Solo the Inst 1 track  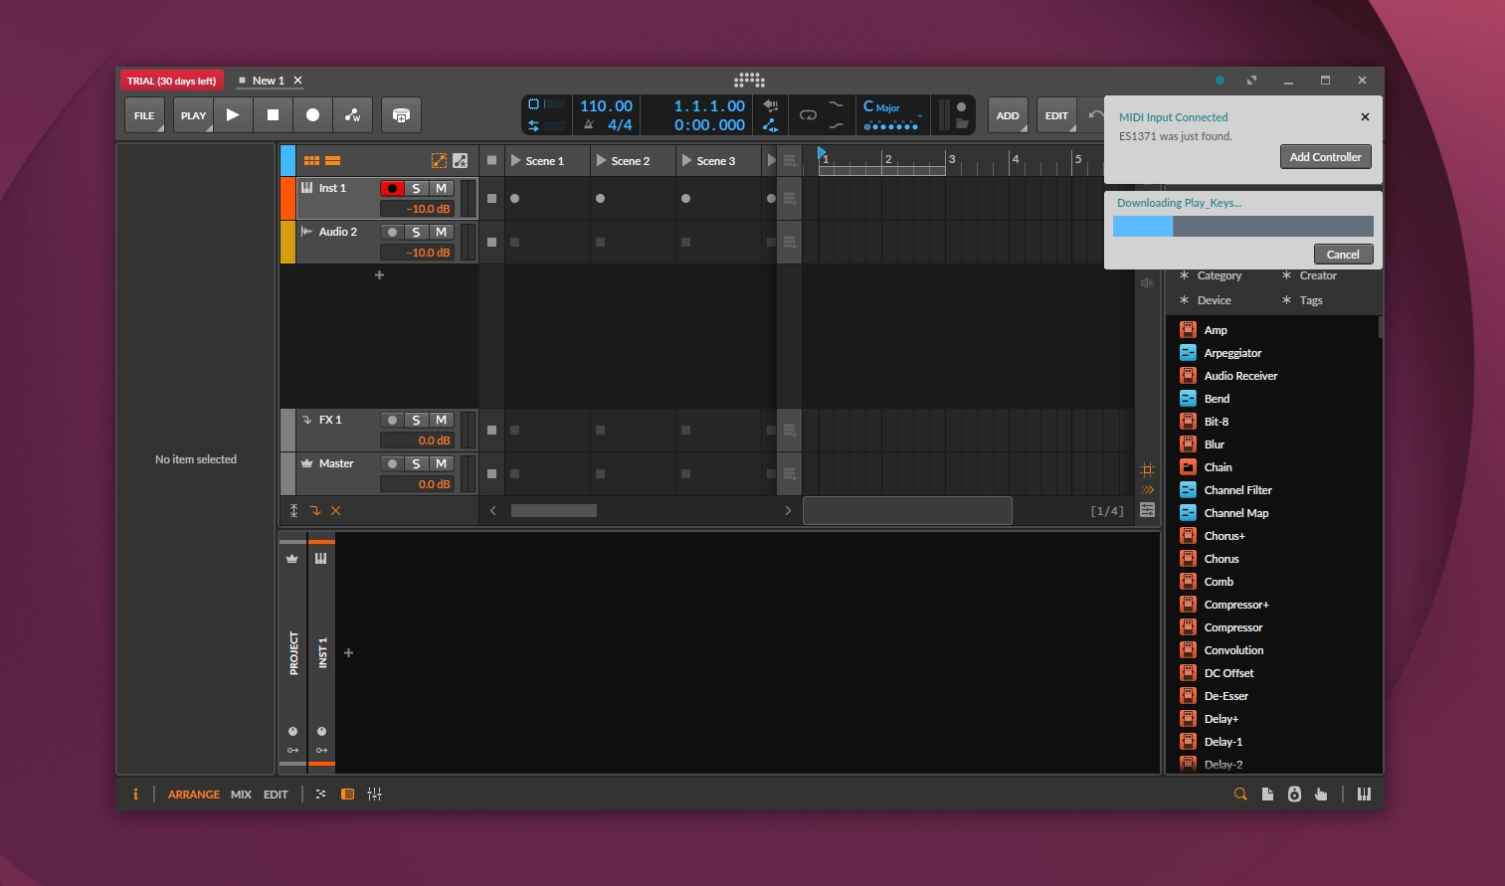pyautogui.click(x=417, y=188)
